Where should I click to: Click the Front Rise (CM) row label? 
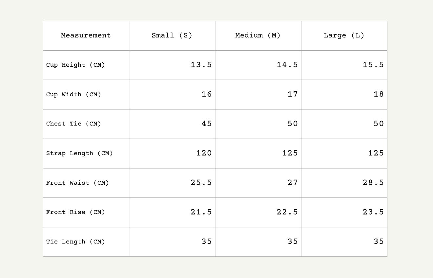75,212
